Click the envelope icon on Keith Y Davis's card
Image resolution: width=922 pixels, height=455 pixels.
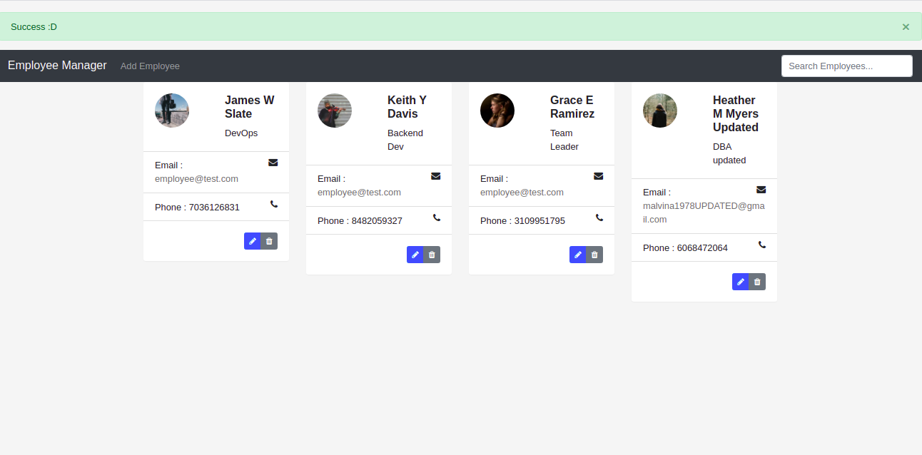click(x=436, y=176)
